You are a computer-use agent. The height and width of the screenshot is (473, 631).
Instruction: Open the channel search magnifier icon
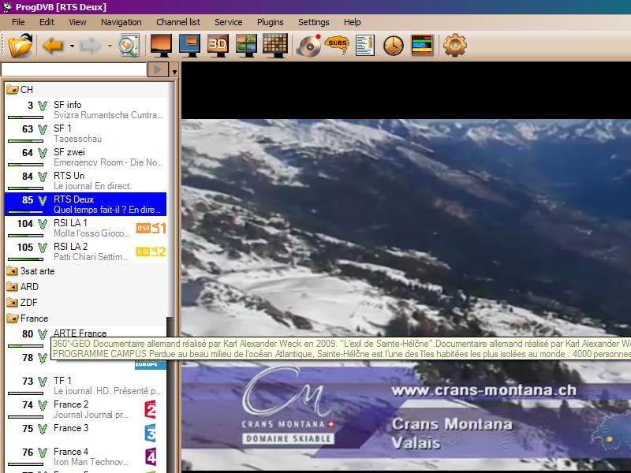point(128,46)
